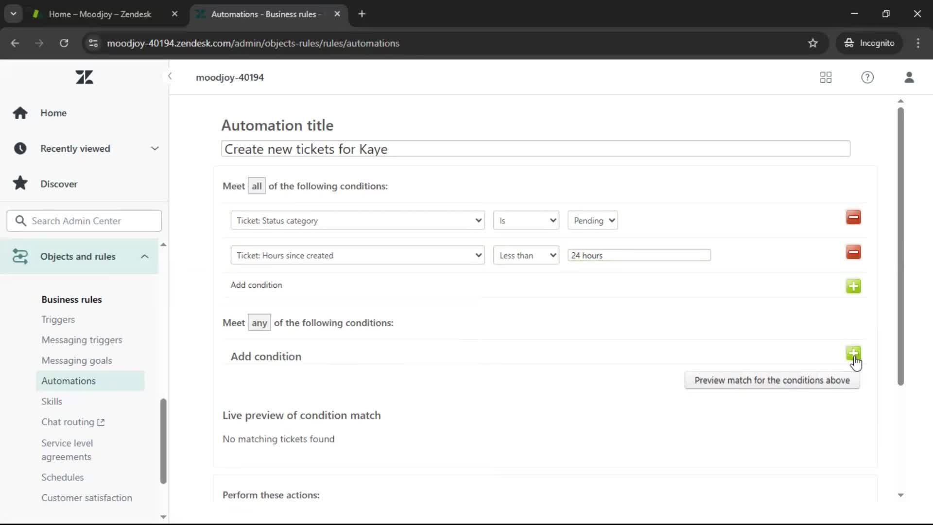
Task: Click the Perform these actions heading
Action: point(271,495)
